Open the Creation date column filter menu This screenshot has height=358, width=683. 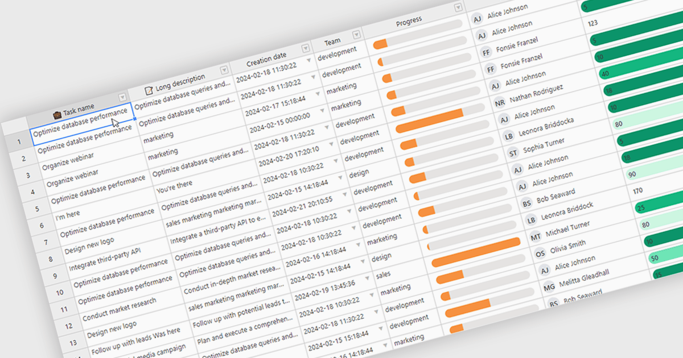pos(306,48)
